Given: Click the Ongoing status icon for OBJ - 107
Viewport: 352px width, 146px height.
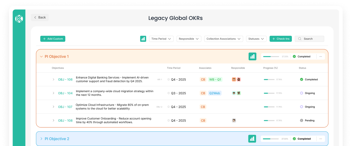Looking at the screenshot, I should (301, 107).
